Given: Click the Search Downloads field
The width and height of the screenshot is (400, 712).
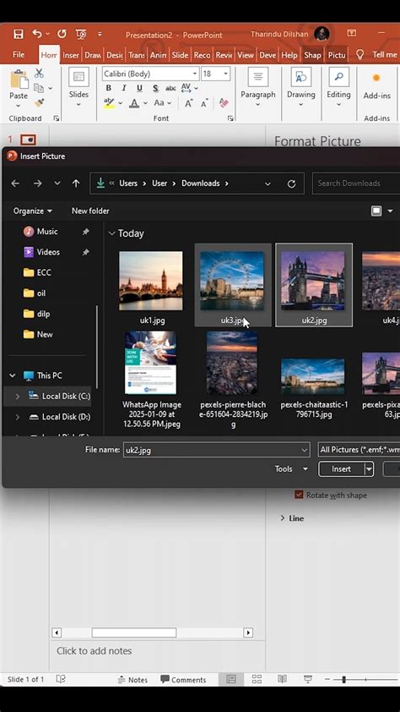Looking at the screenshot, I should (x=356, y=183).
